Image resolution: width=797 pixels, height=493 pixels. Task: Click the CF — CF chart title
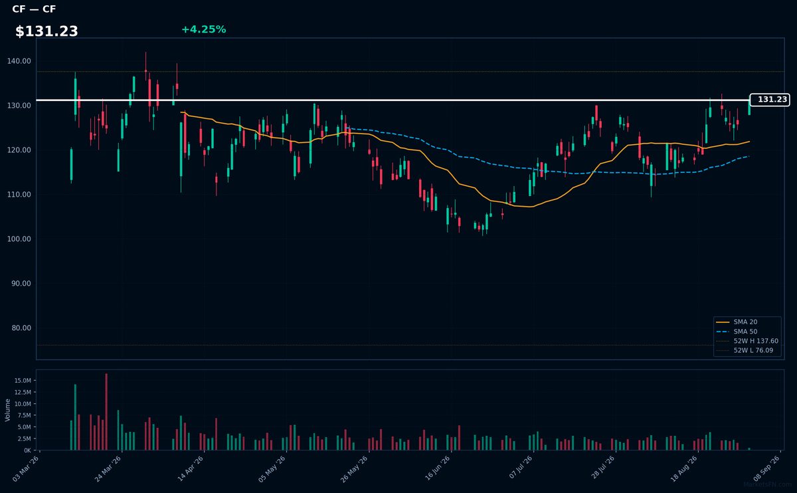(x=34, y=9)
